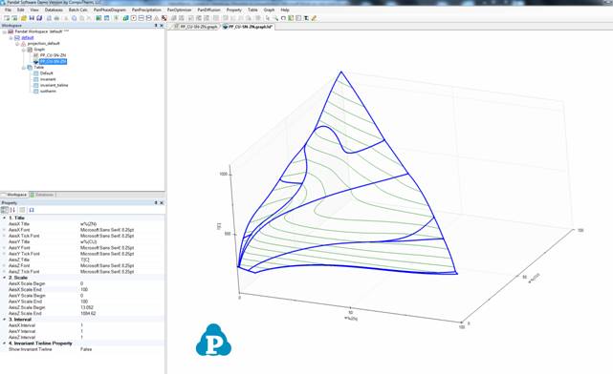The image size is (613, 374).
Task: Click the print toolbar icon
Action: point(56,18)
